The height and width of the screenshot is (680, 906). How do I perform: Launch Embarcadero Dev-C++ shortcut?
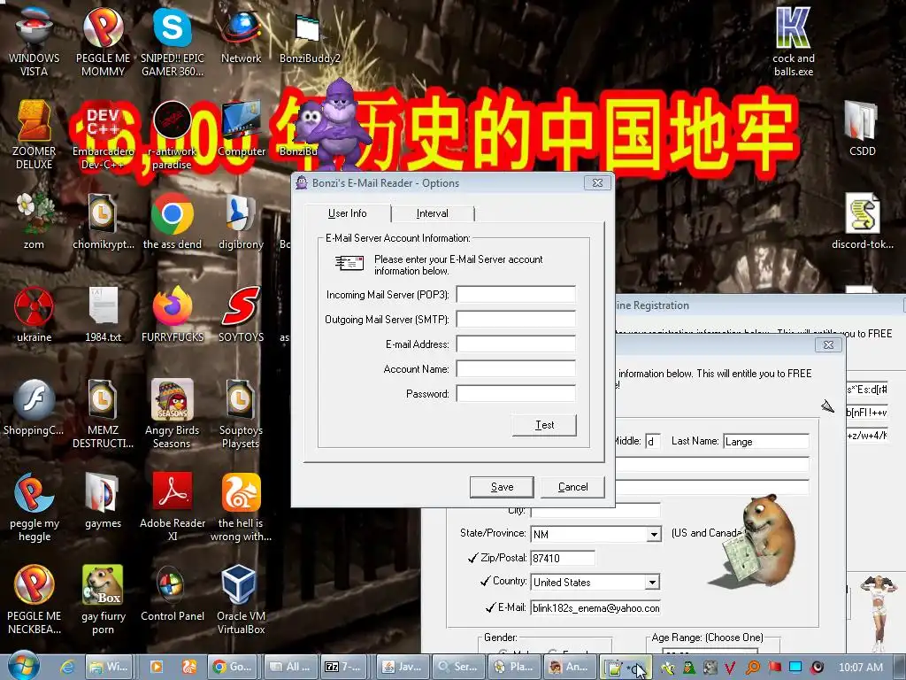103,135
